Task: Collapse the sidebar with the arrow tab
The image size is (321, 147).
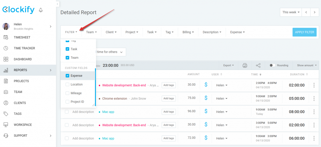Action: coord(58,4)
